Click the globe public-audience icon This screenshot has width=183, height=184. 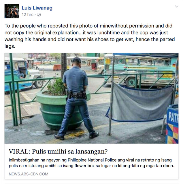coord(39,15)
